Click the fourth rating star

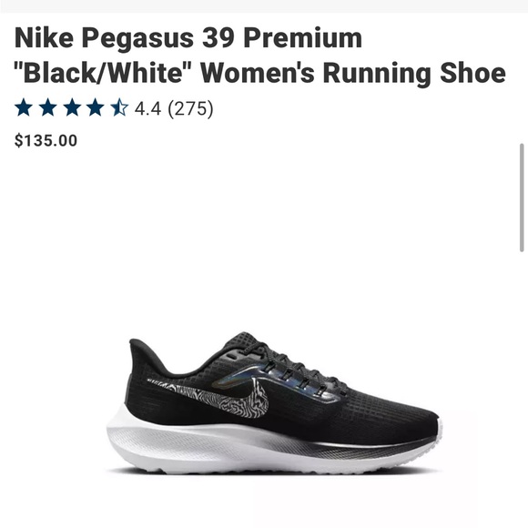click(96, 107)
